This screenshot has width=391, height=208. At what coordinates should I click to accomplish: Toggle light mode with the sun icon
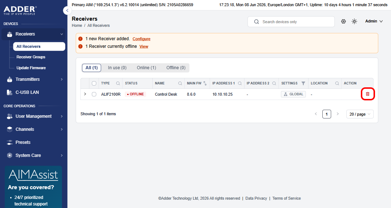354,21
